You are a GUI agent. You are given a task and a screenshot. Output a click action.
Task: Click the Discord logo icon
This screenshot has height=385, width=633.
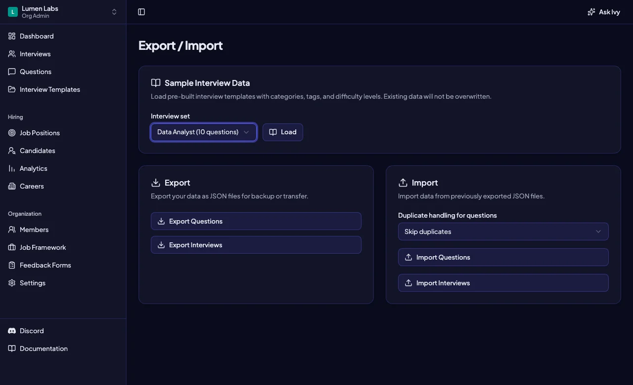point(12,331)
